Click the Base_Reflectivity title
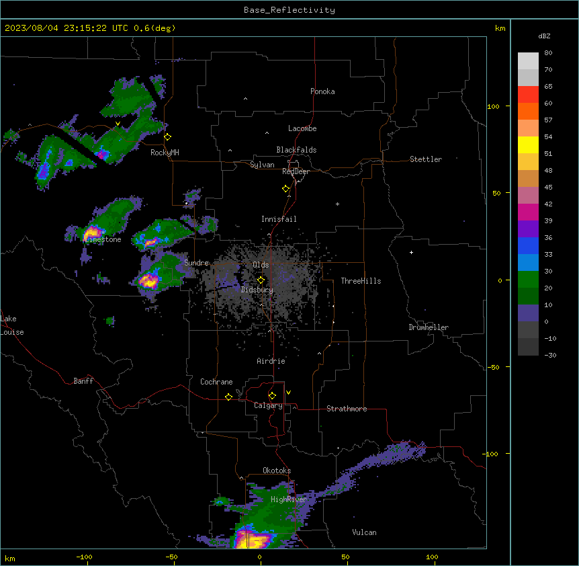 click(289, 10)
